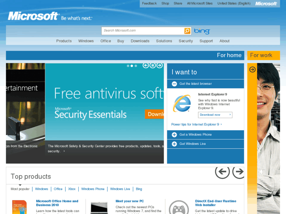Image resolution: width=286 pixels, height=214 pixels.
Task: Click the large Microsoft logo in header
Action: coord(33,16)
